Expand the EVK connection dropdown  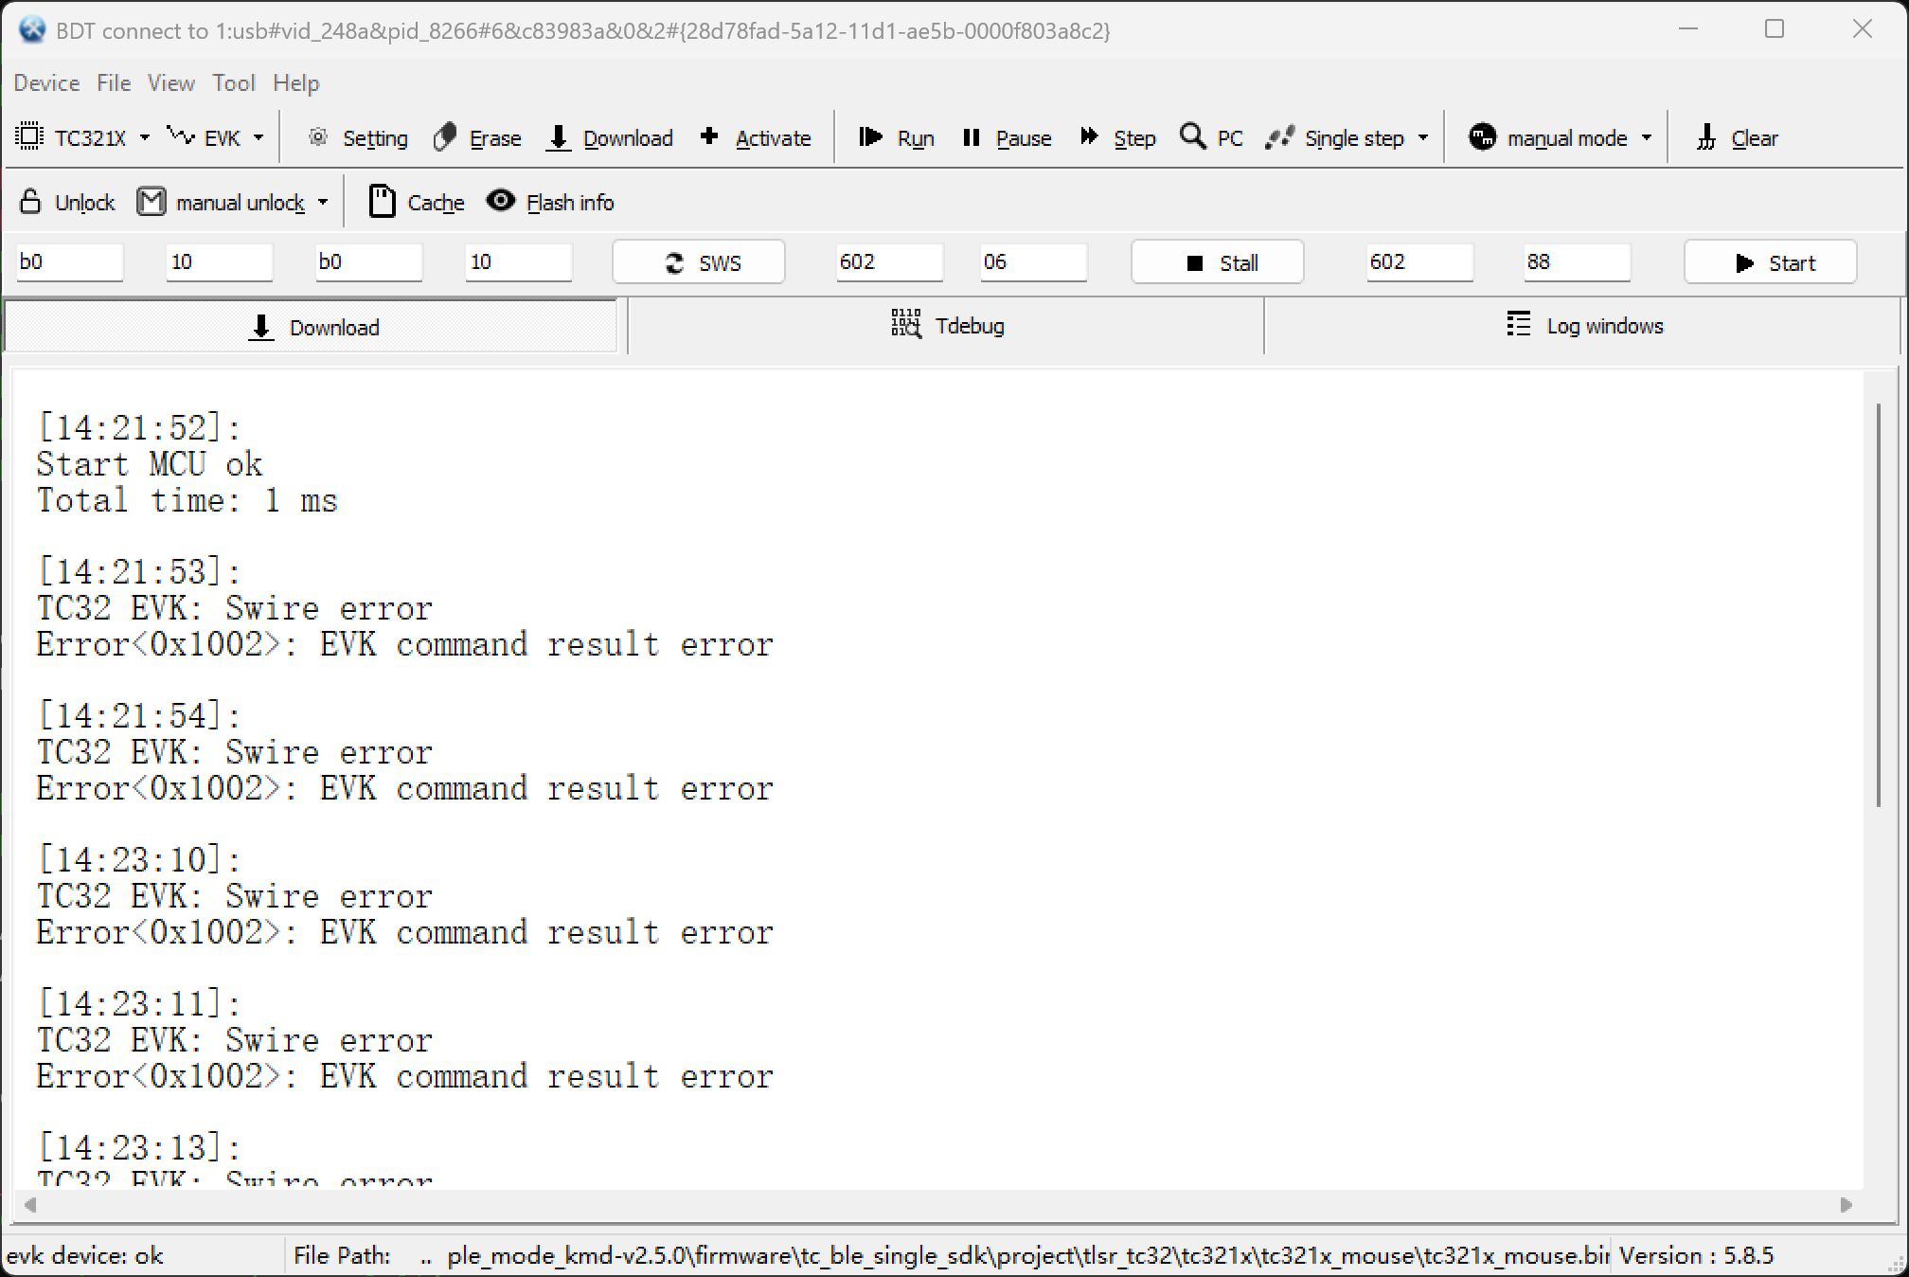[x=259, y=138]
